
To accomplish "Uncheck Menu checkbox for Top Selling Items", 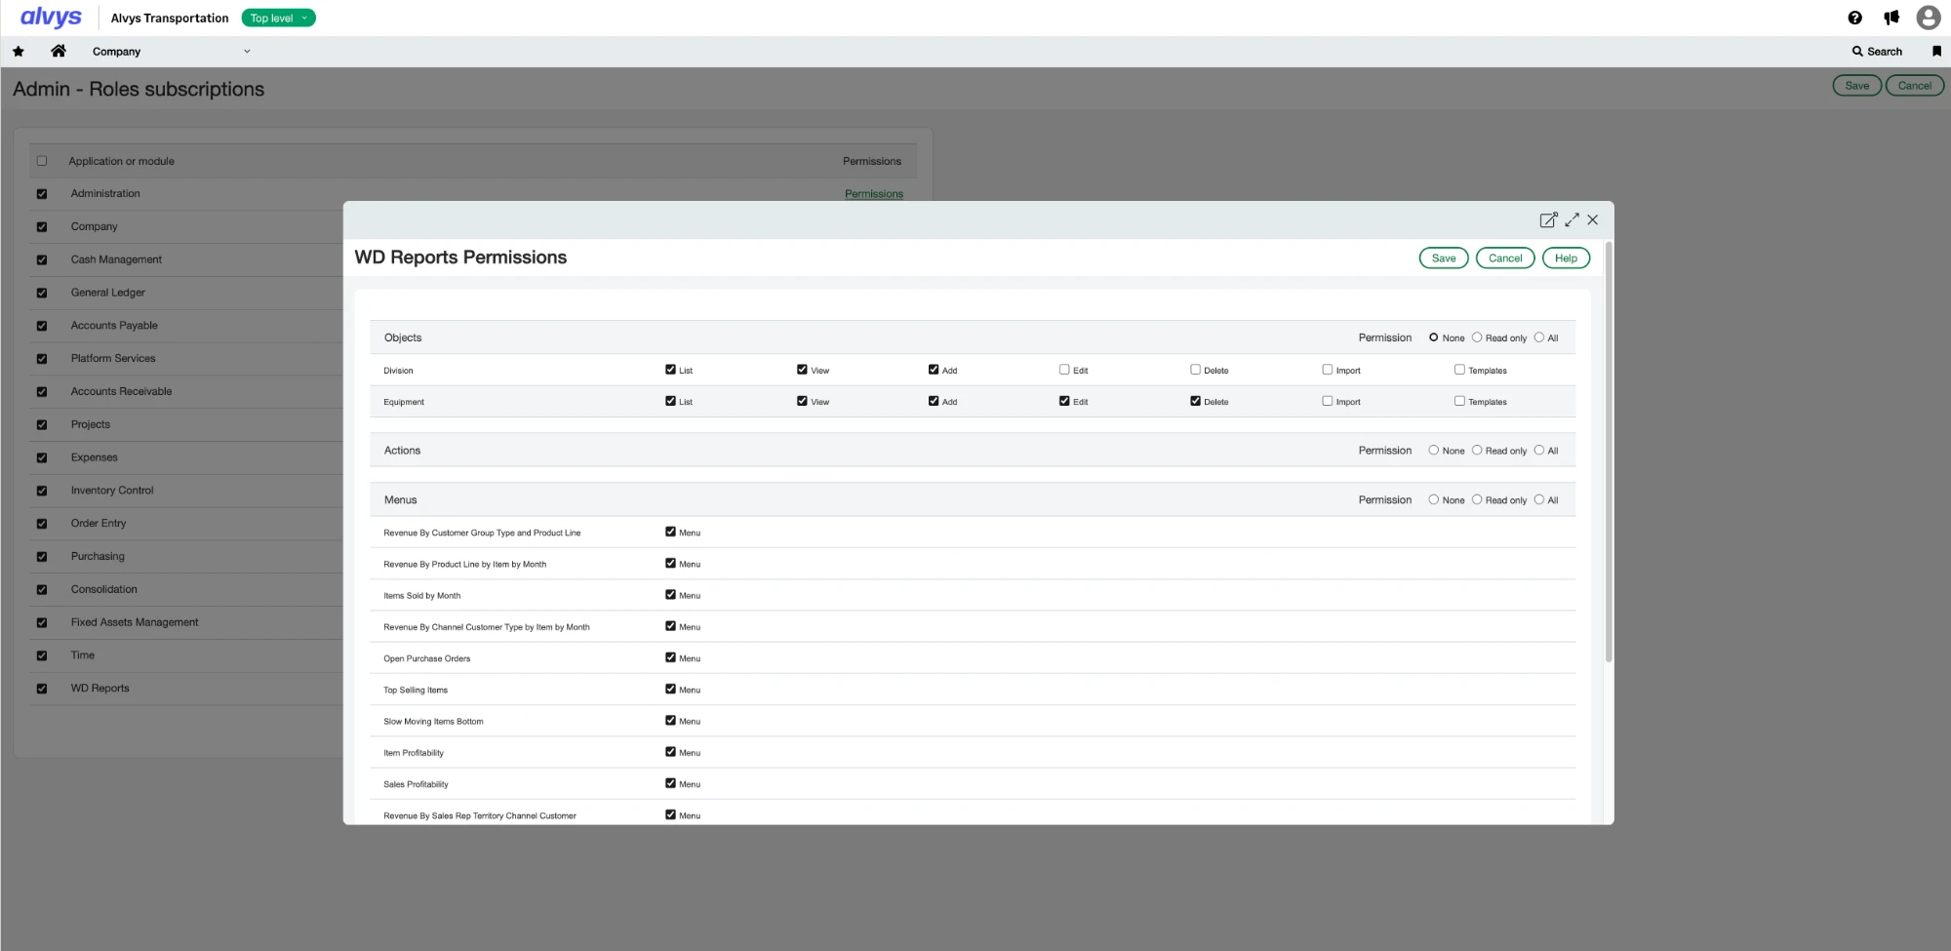I will (670, 689).
